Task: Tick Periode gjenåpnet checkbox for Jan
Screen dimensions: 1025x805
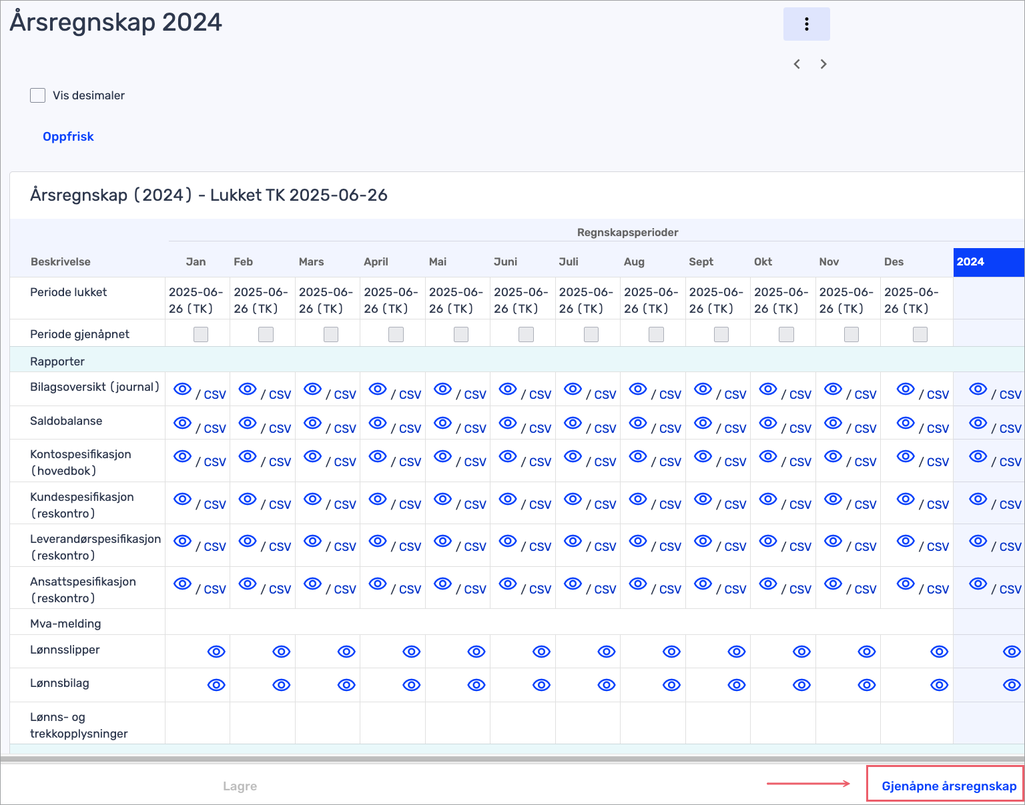Action: pyautogui.click(x=201, y=334)
